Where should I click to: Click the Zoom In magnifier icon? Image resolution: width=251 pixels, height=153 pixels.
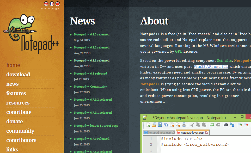coord(240,125)
